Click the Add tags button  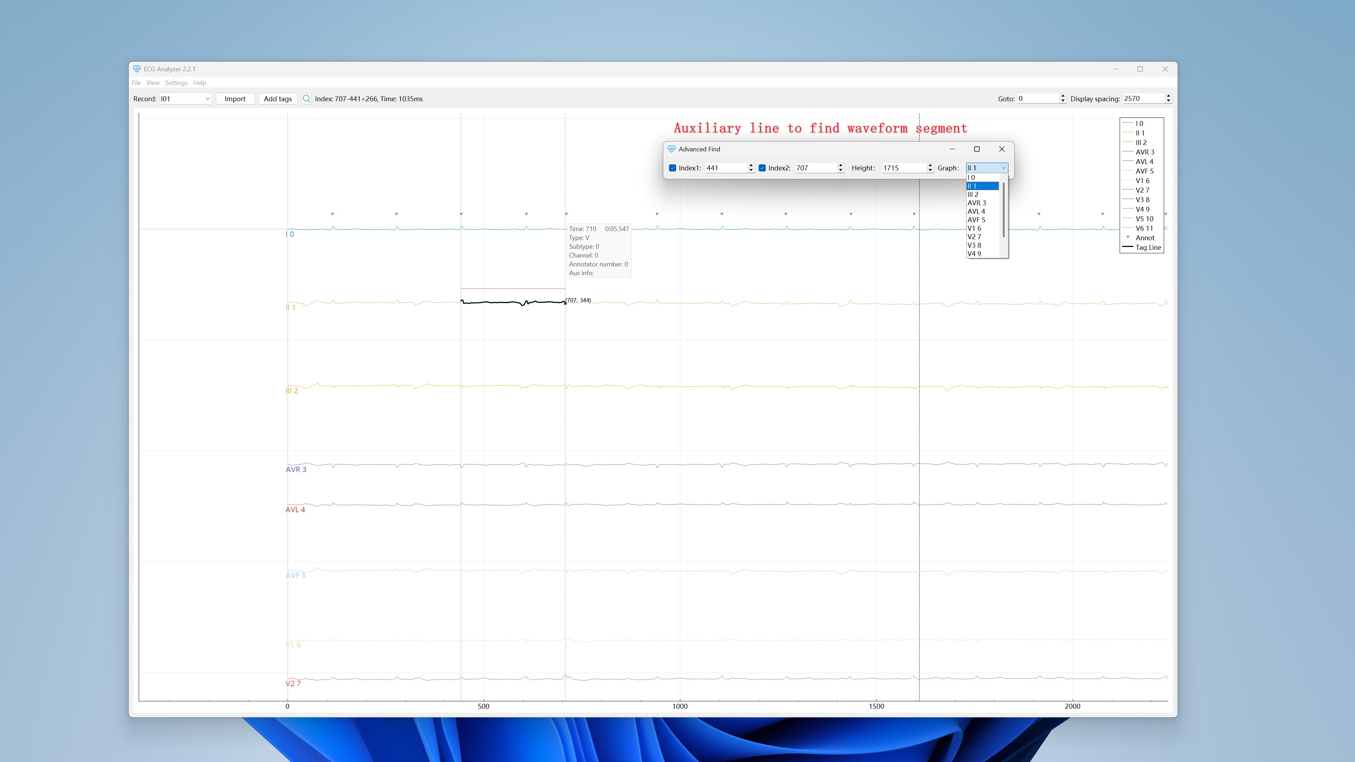[278, 98]
